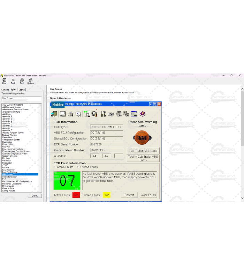Click the orange ABS warning lamp image

click(x=142, y=137)
